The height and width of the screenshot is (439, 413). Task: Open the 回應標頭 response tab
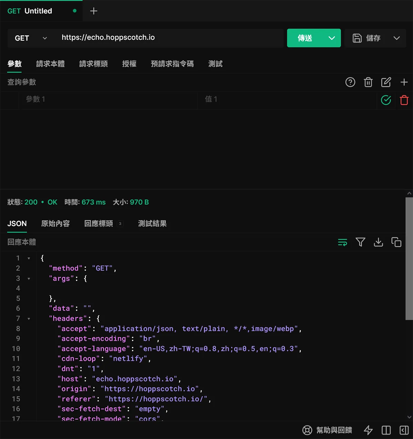click(x=99, y=224)
